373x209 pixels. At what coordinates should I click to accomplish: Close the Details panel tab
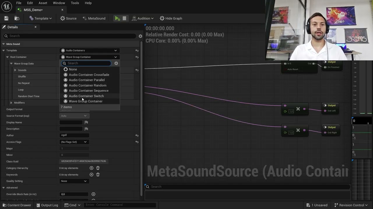[36, 27]
